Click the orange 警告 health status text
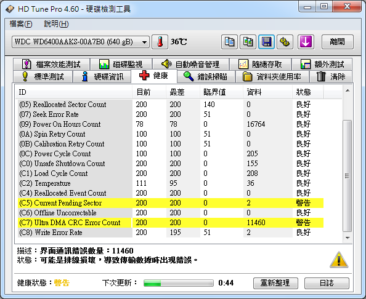Viewport: 366px width, 299px height. pos(62,283)
